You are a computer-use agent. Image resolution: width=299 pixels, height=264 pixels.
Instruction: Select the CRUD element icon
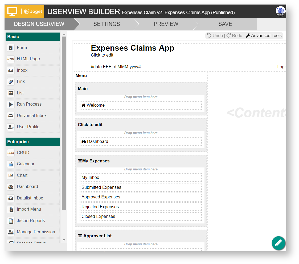[x=11, y=153]
